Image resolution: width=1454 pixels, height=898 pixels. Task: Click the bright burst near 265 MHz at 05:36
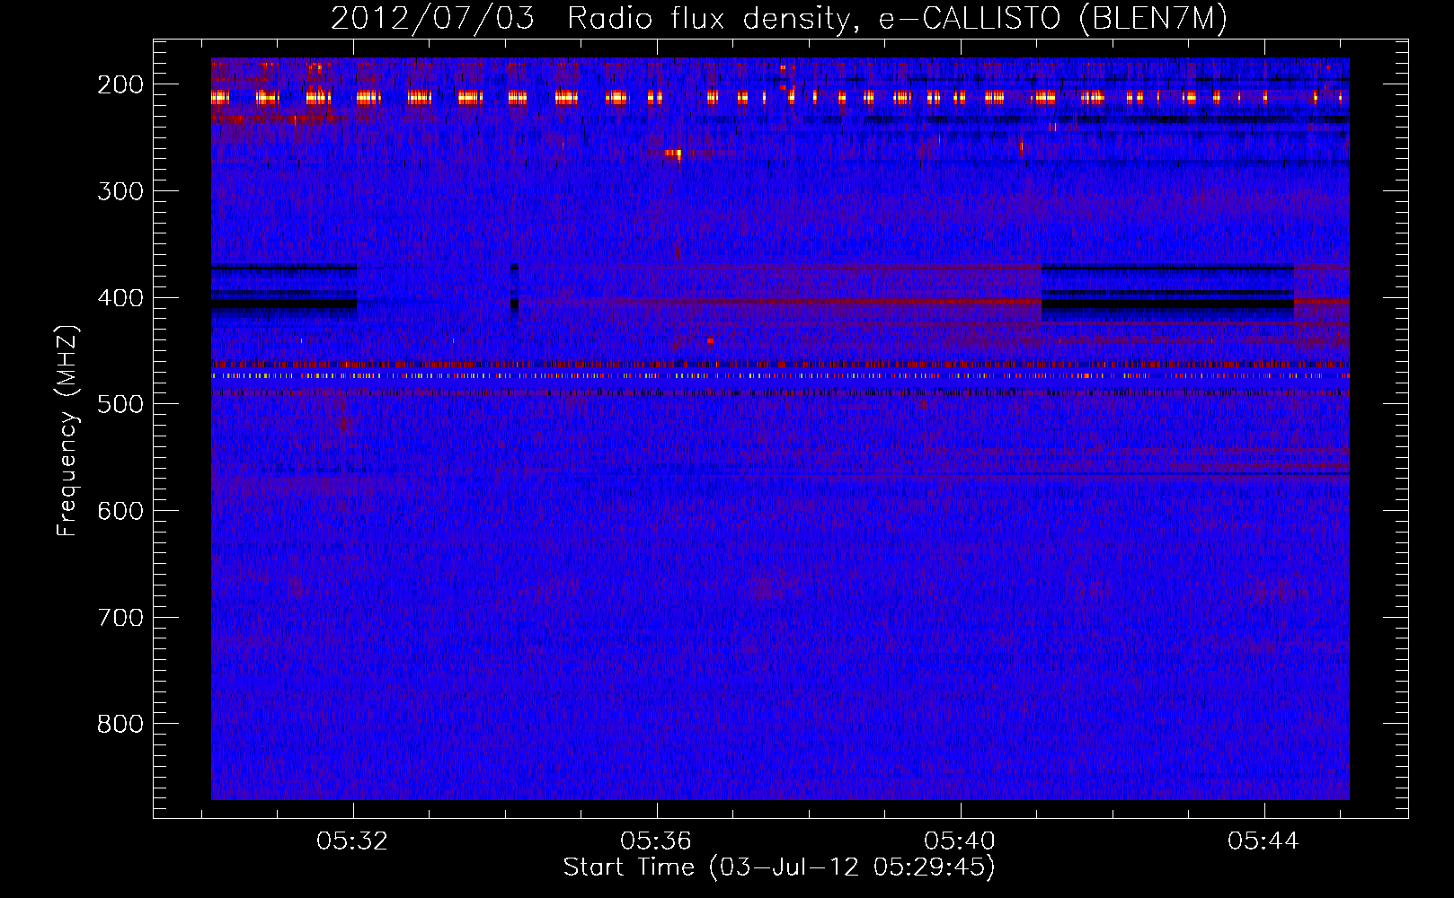673,154
